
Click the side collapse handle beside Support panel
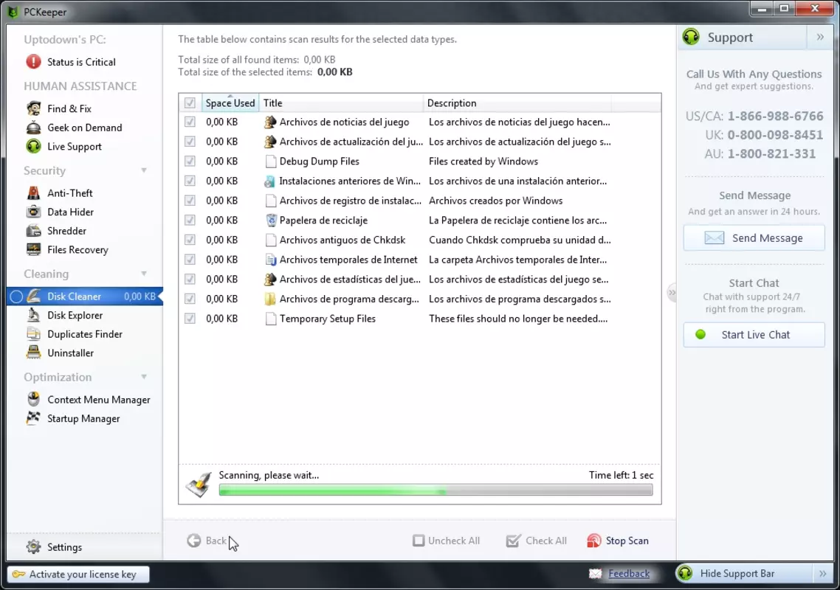[672, 292]
